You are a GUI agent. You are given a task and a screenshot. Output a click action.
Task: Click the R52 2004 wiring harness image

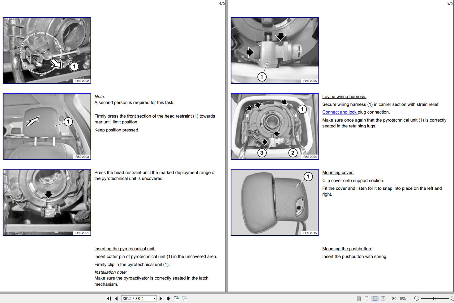click(275, 127)
